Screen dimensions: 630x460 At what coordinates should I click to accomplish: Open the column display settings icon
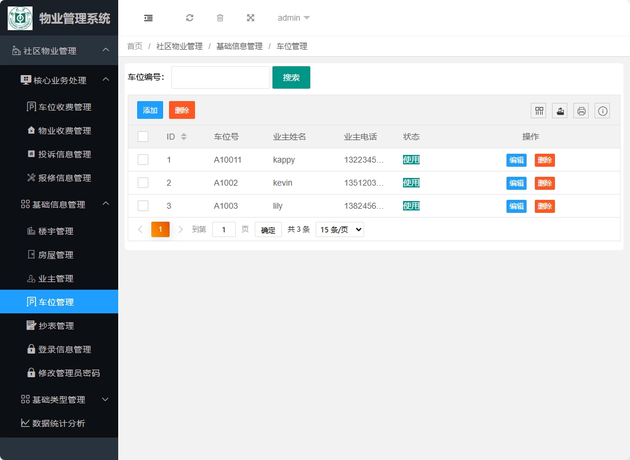coord(538,111)
